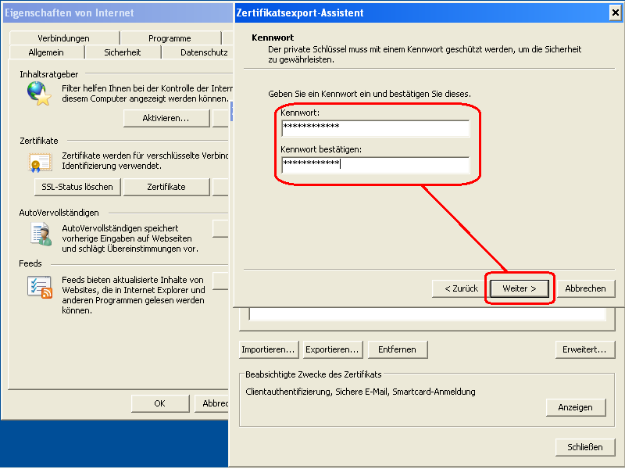Switch to the Programme tab
The width and height of the screenshot is (625, 469).
click(x=169, y=37)
